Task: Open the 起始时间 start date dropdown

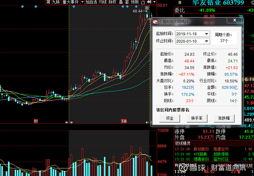Action: click(x=207, y=34)
